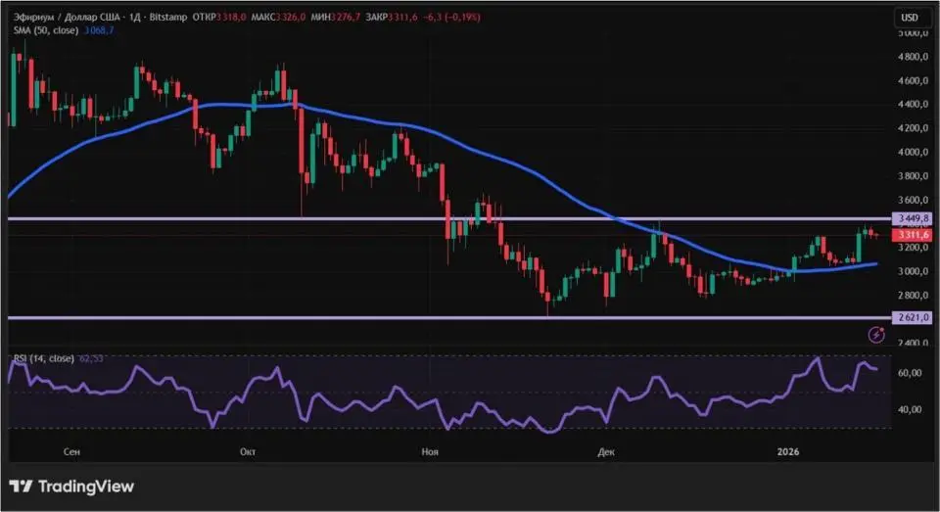Click the ЗАКР closing price value 3 311,6
The width and height of the screenshot is (940, 512).
click(402, 18)
